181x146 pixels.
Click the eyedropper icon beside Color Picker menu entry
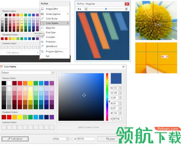pyautogui.click(x=42, y=18)
